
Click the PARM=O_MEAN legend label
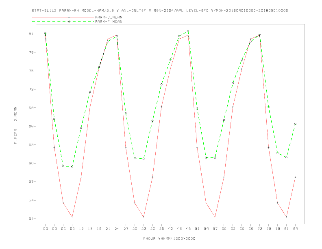(x=109, y=17)
